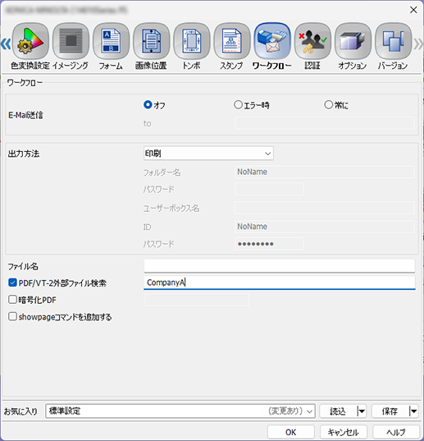This screenshot has height=441, width=424.
Task: Confirm settings with OK button
Action: pyautogui.click(x=290, y=432)
